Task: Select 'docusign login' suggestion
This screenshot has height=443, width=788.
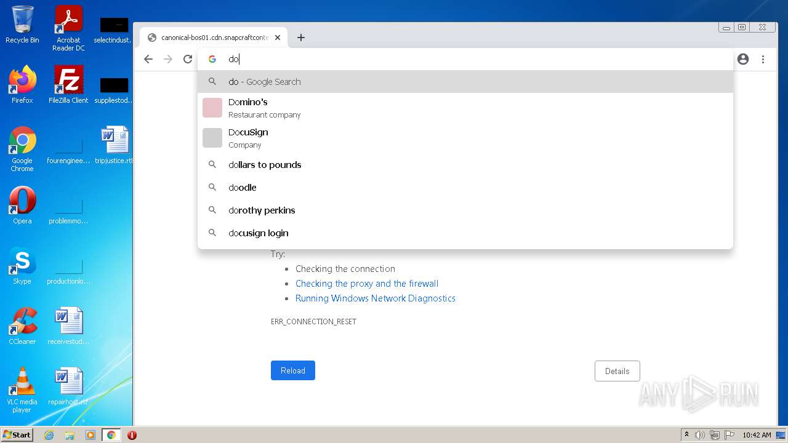Action: 465,233
